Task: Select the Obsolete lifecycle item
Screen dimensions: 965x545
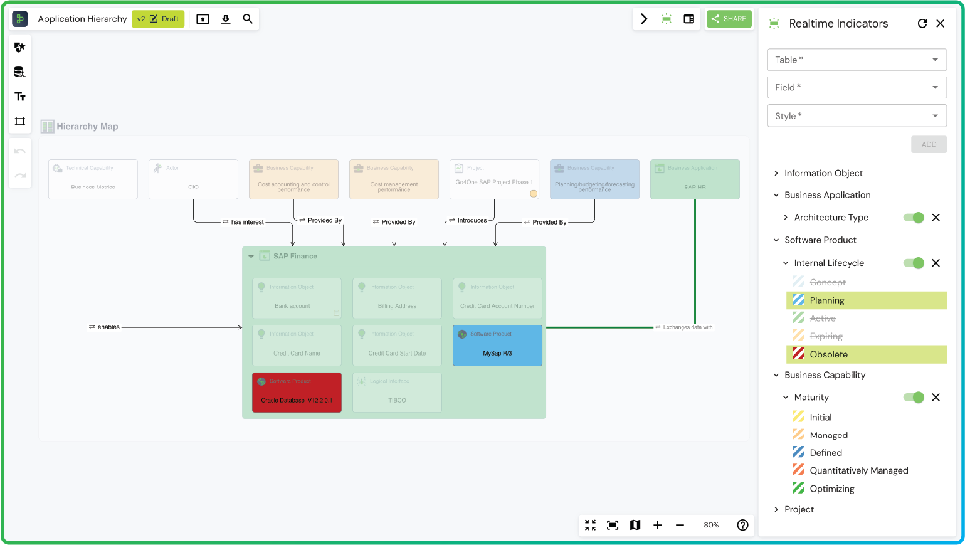Action: click(828, 354)
